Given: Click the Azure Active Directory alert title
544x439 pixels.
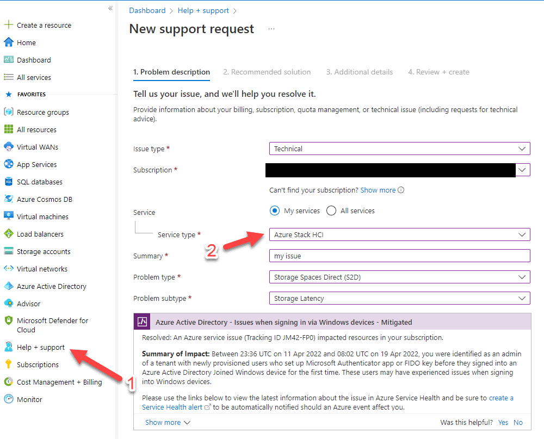Looking at the screenshot, I should [x=283, y=322].
